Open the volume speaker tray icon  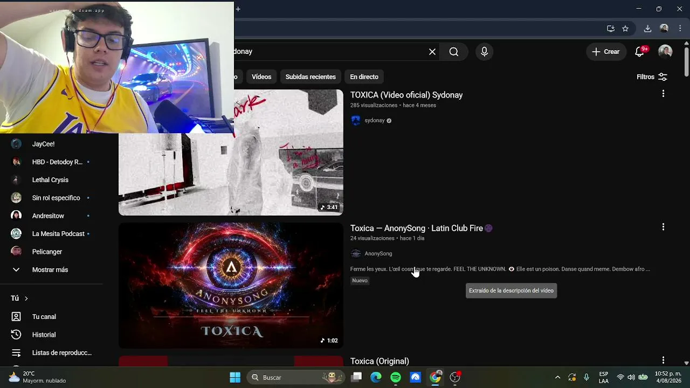point(631,377)
